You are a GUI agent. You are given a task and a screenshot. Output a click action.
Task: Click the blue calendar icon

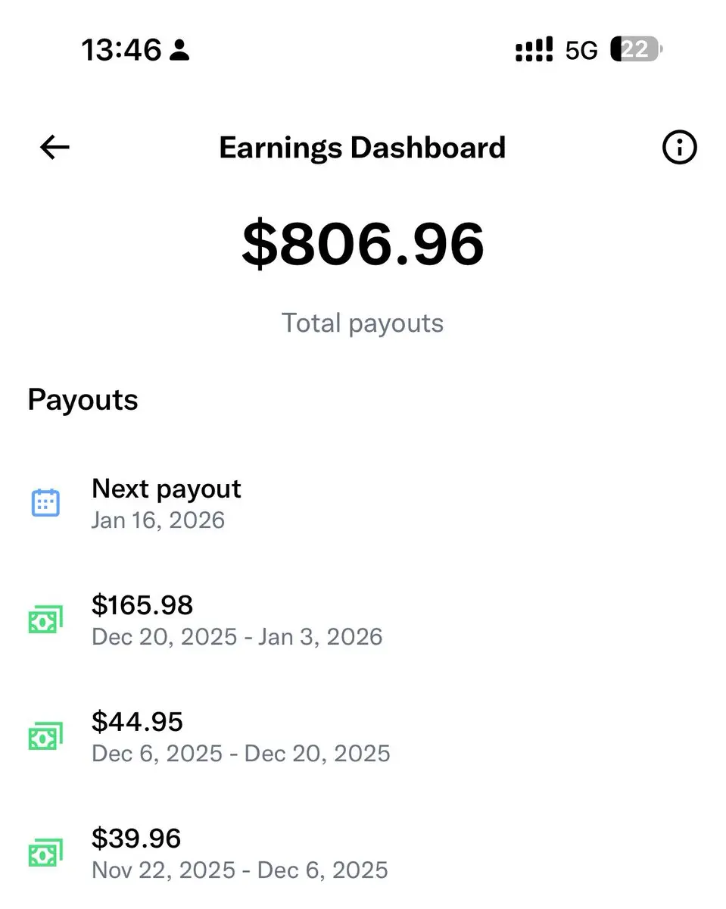click(45, 503)
